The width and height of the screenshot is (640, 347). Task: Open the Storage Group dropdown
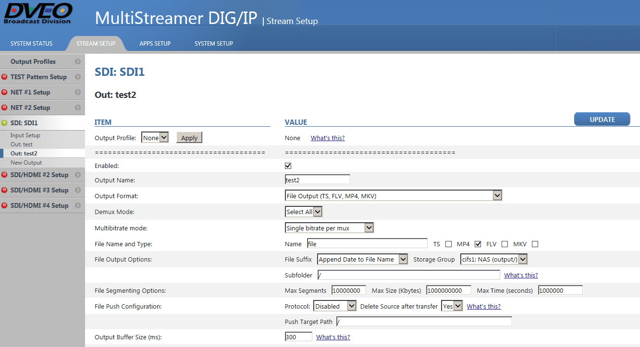[494, 259]
